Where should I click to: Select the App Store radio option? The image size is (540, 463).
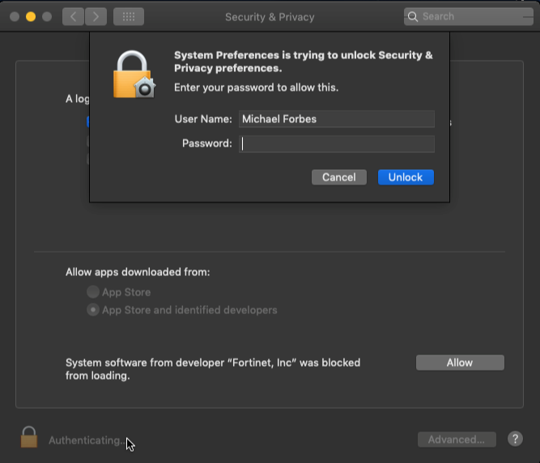pos(94,292)
